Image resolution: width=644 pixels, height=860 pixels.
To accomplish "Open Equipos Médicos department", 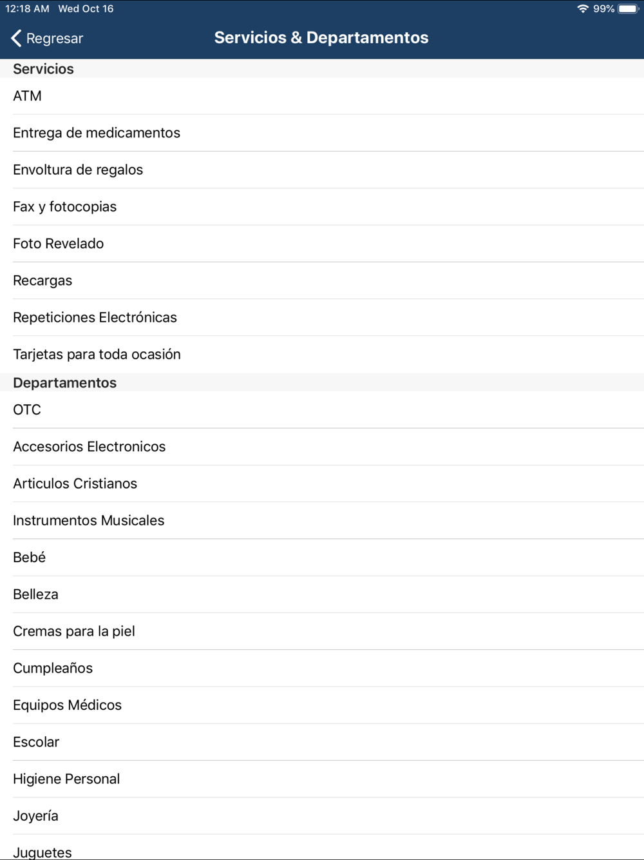I will tap(322, 705).
